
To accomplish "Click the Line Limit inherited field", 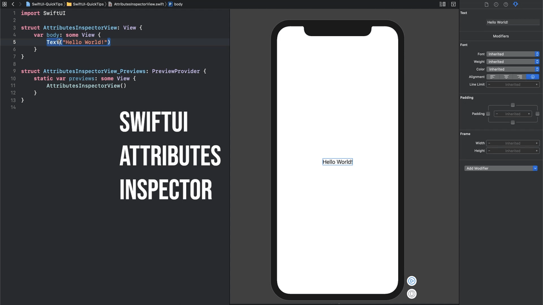I will (513, 84).
